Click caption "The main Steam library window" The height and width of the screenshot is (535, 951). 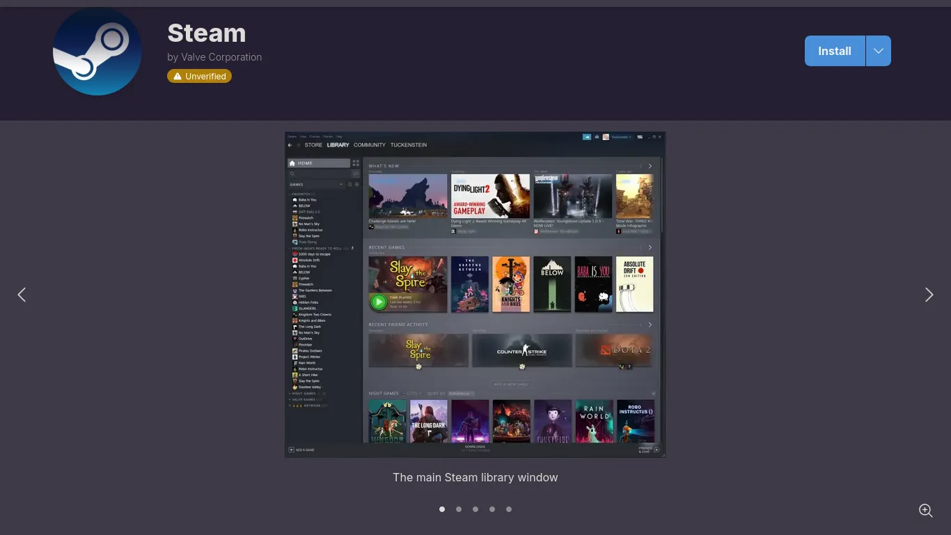pyautogui.click(x=475, y=477)
